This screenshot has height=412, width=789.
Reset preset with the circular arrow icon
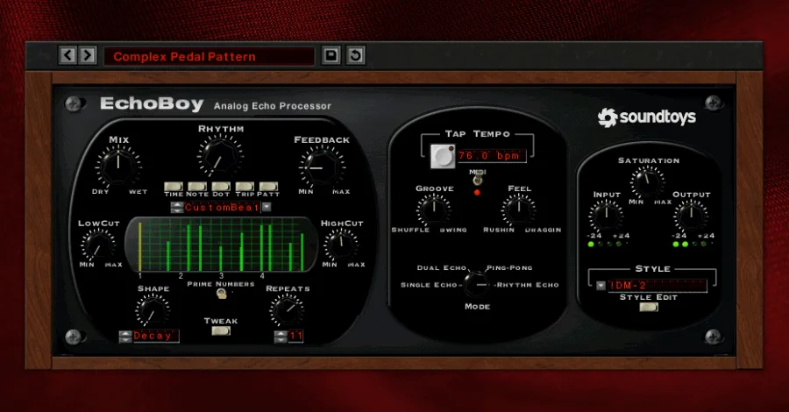coord(356,55)
